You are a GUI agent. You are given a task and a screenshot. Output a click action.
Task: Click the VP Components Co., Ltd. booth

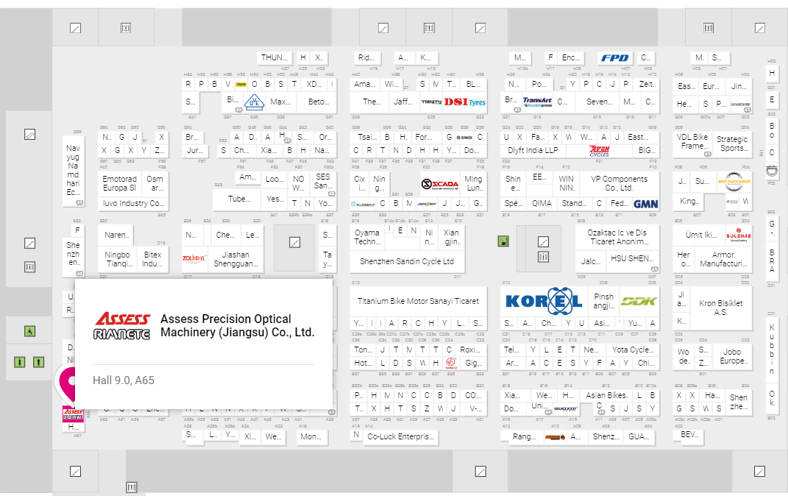614,183
